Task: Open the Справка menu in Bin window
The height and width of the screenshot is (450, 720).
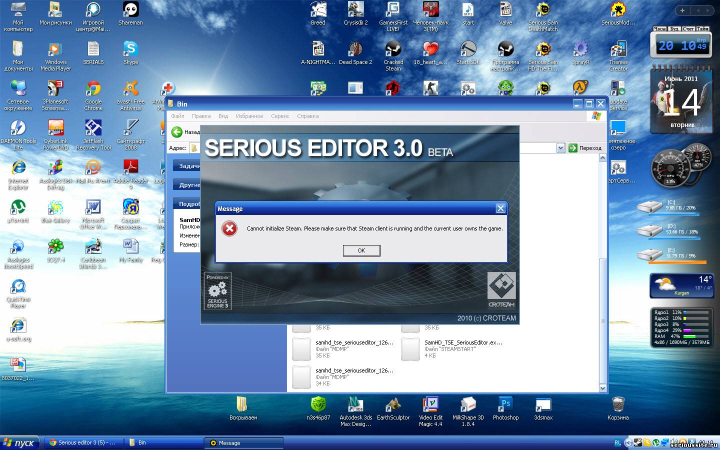Action: (x=307, y=116)
